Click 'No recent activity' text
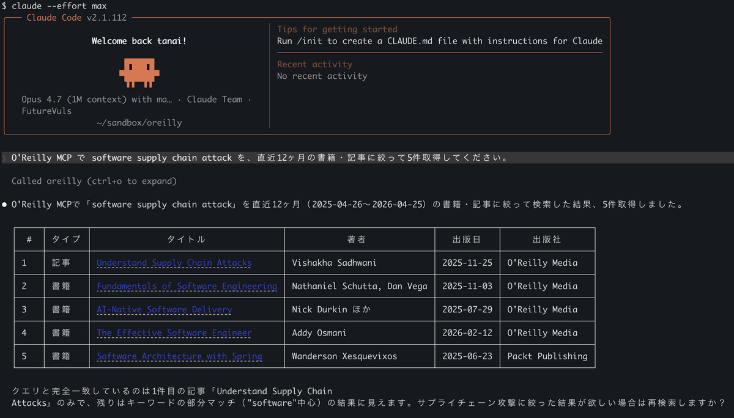 coord(322,76)
